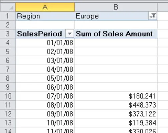Click the 10/01/08 date cell
168x133 pixels.
(45, 123)
